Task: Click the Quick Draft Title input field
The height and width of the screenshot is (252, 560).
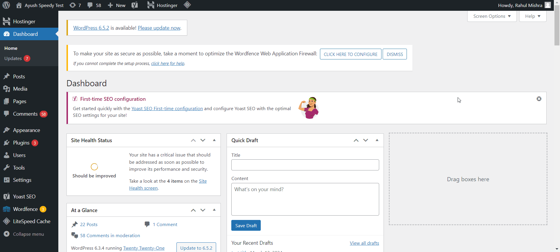Action: pyautogui.click(x=305, y=165)
